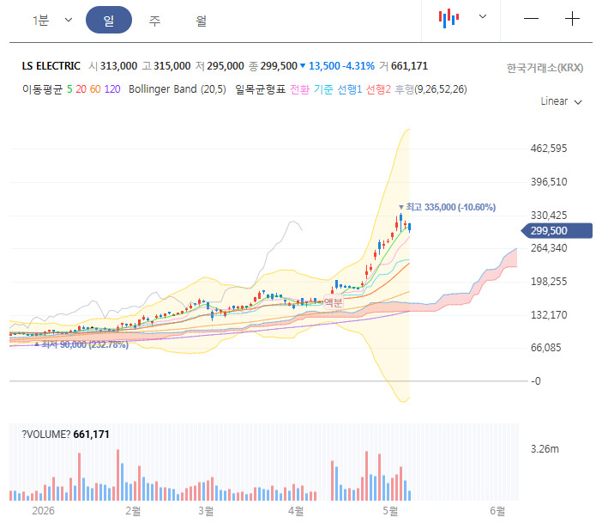The image size is (596, 523).
Task: Click the 저 295,000 low value
Action: [x=220, y=66]
